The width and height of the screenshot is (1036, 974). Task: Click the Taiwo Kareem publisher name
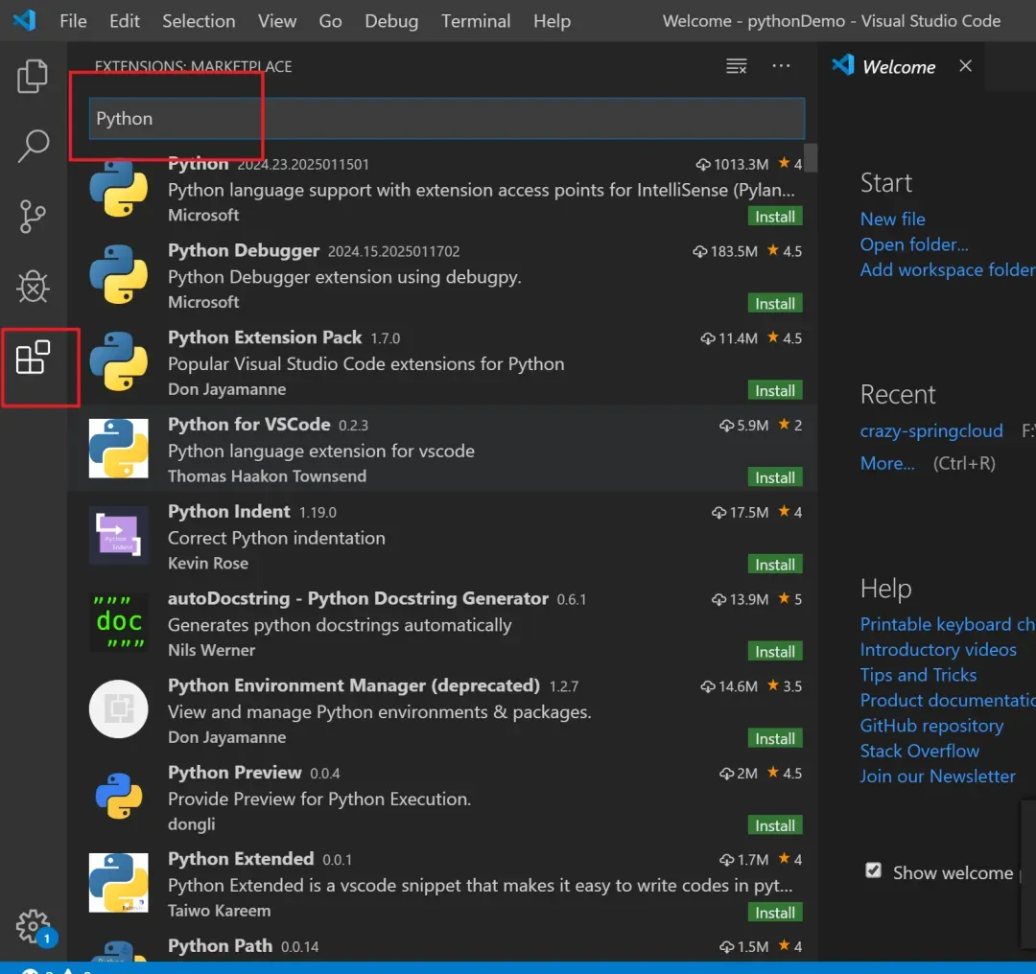[x=220, y=911]
